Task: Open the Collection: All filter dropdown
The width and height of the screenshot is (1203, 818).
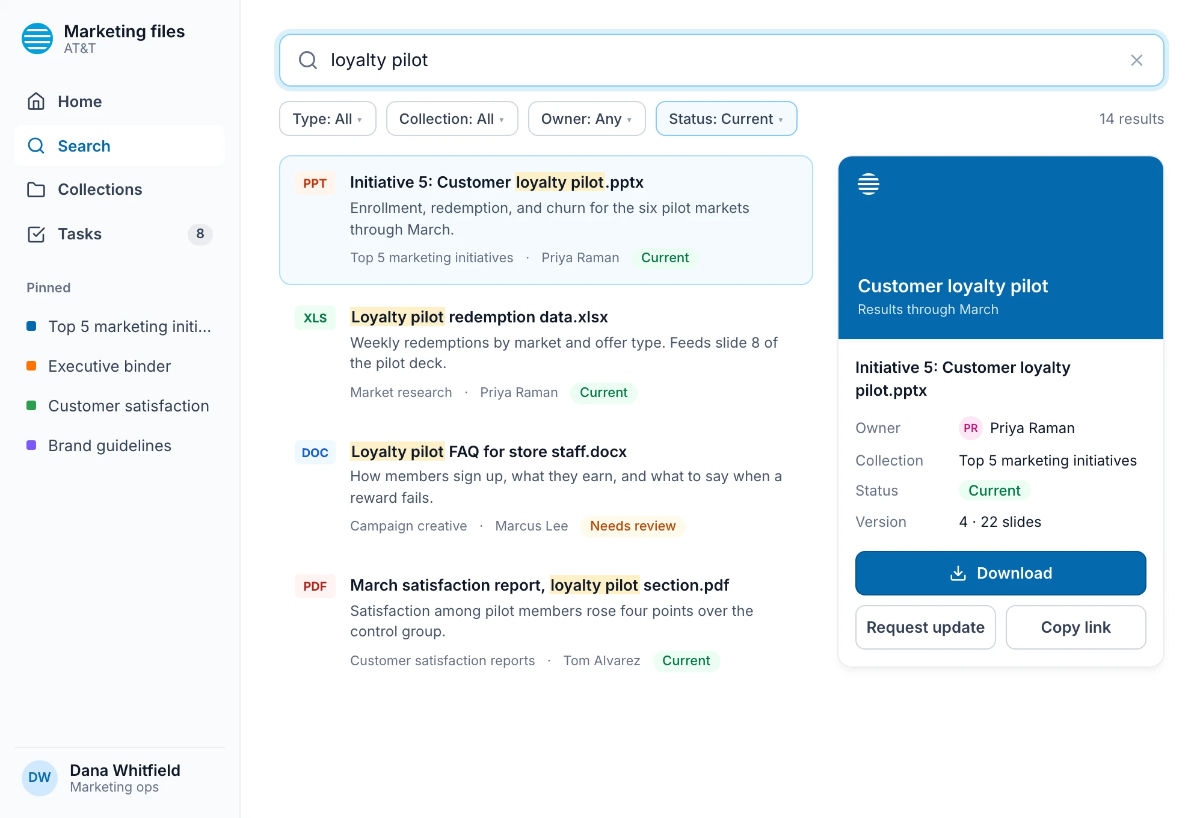Action: pos(452,118)
